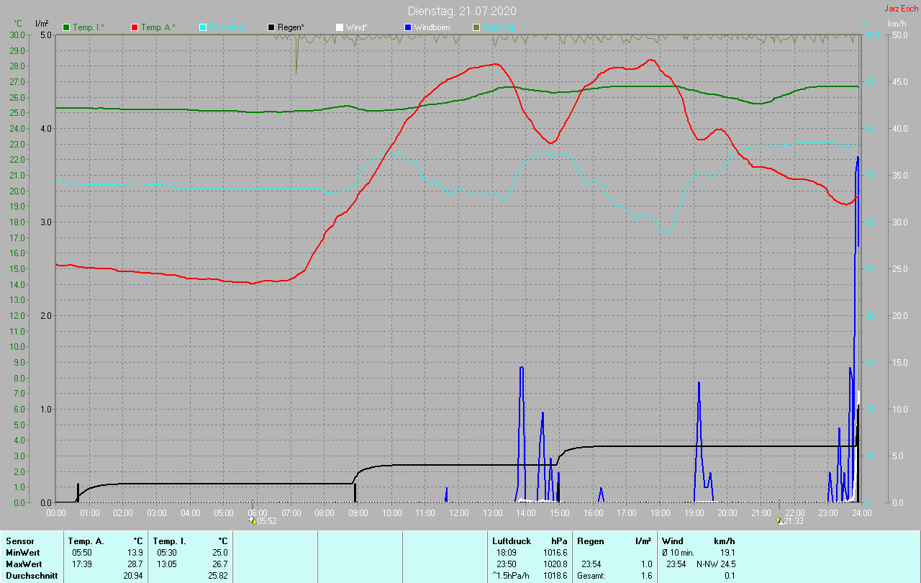Click the sunset icon at 21:33
The width and height of the screenshot is (921, 583).
[780, 520]
